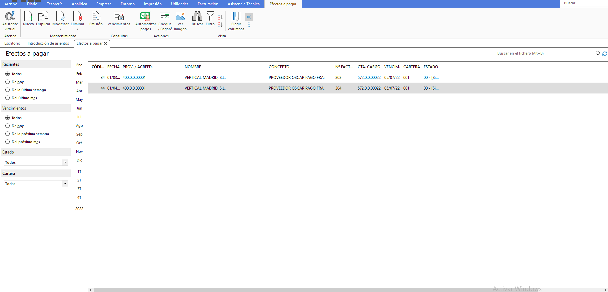Select the Dollar currency icon

pyautogui.click(x=249, y=25)
